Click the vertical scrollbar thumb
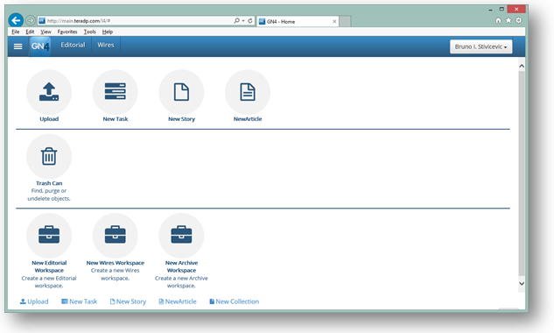The height and width of the screenshot is (333, 554). click(x=522, y=174)
